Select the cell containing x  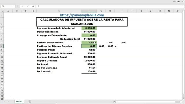121,46
